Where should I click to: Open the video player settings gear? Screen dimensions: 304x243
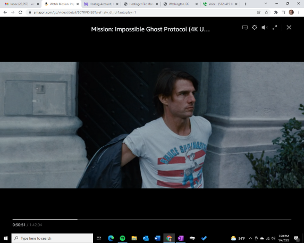pos(255,28)
